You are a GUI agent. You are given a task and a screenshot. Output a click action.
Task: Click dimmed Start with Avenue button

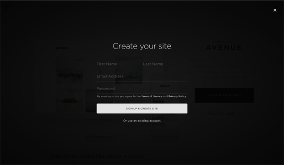tap(224, 95)
